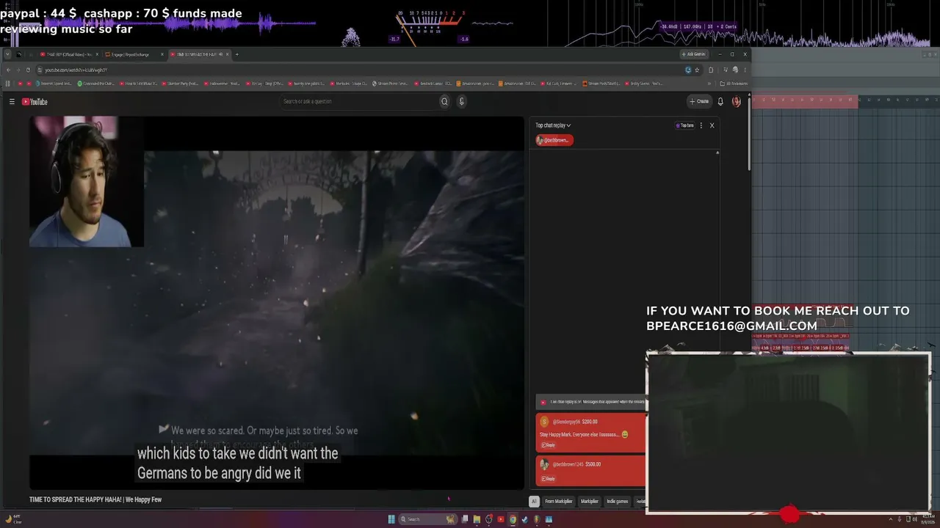The image size is (940, 528).
Task: Open YouTube notifications bell
Action: coord(720,102)
